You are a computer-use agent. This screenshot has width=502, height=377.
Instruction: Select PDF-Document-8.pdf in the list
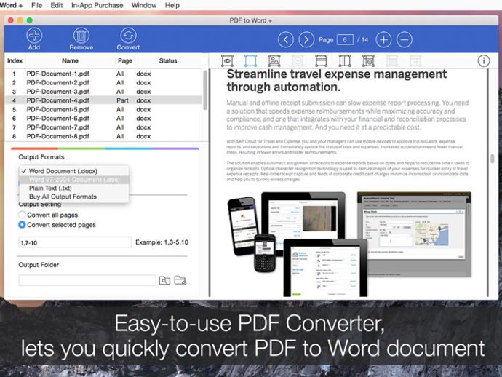click(104, 136)
